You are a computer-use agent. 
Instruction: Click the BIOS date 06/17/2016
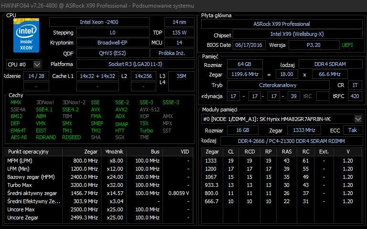point(249,45)
